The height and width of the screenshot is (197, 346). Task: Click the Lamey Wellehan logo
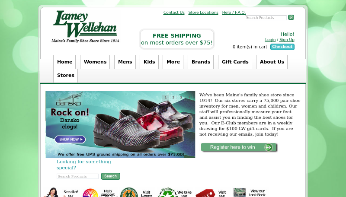(85, 26)
